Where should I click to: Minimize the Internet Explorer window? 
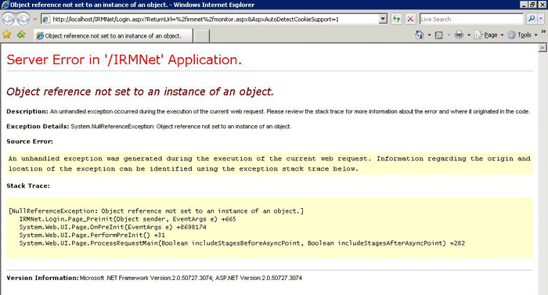(524, 5)
